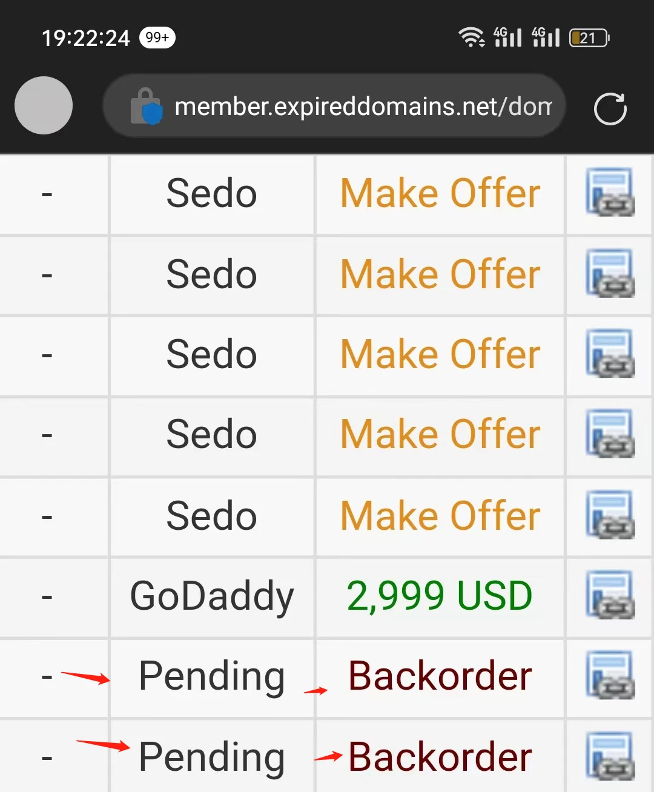
Task: Click the first row's related links icon
Action: coord(610,193)
